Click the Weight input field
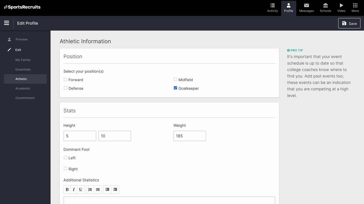Viewport: 364px width, 204px height. pos(190,136)
